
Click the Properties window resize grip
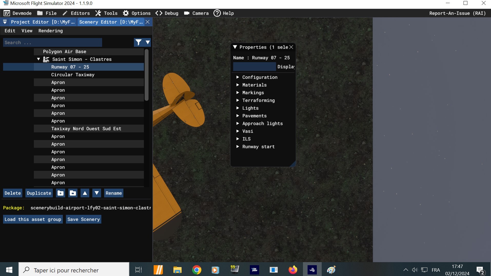293,164
